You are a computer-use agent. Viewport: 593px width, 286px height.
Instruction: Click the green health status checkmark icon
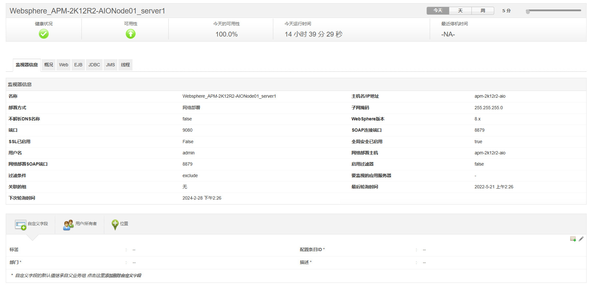pyautogui.click(x=44, y=34)
